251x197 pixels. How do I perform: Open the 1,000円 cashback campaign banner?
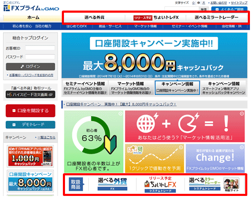click(x=30, y=156)
